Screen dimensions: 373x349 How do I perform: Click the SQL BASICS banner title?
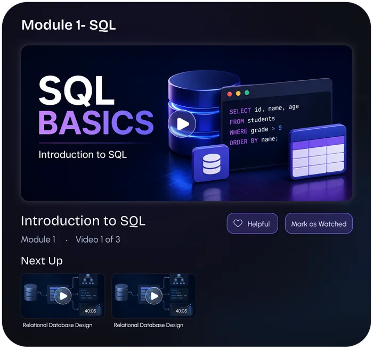[96, 106]
